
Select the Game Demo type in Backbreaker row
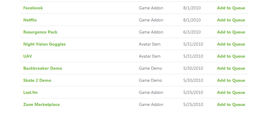click(150, 68)
